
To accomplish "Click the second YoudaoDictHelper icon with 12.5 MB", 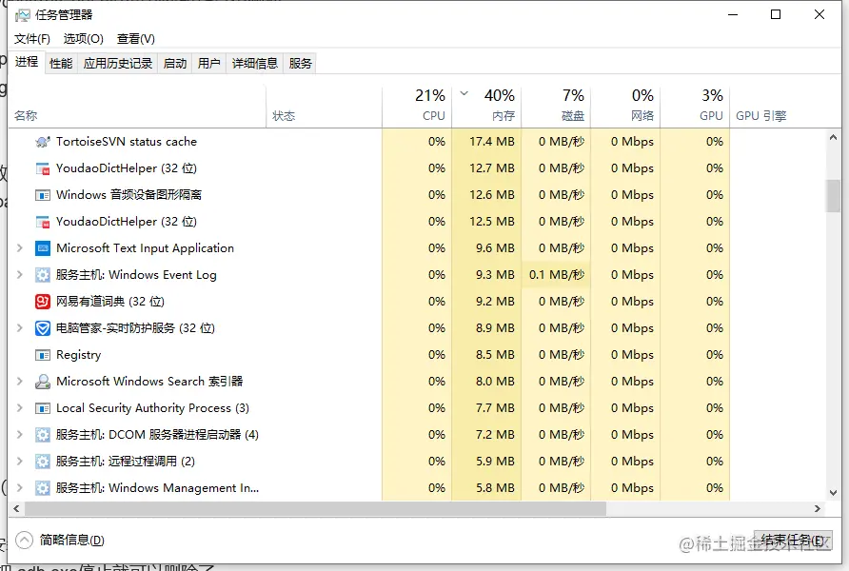I will [x=43, y=222].
